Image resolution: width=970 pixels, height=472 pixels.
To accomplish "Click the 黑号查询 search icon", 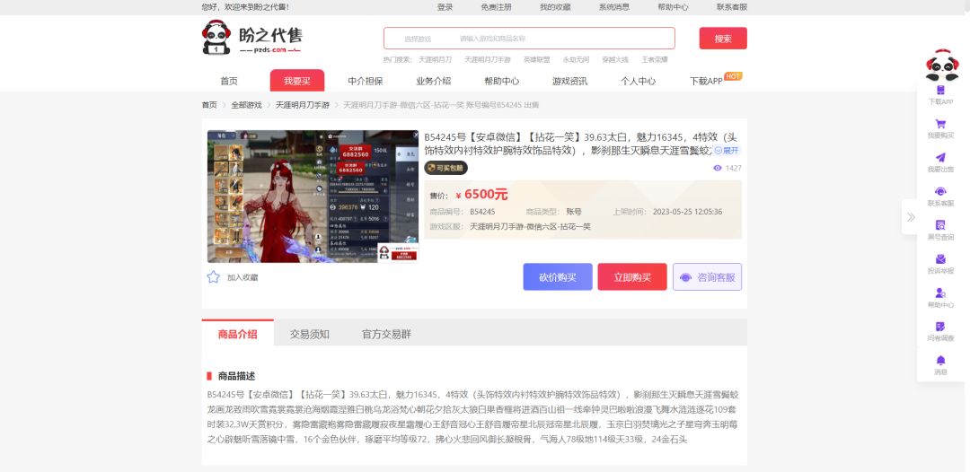I will click(940, 225).
